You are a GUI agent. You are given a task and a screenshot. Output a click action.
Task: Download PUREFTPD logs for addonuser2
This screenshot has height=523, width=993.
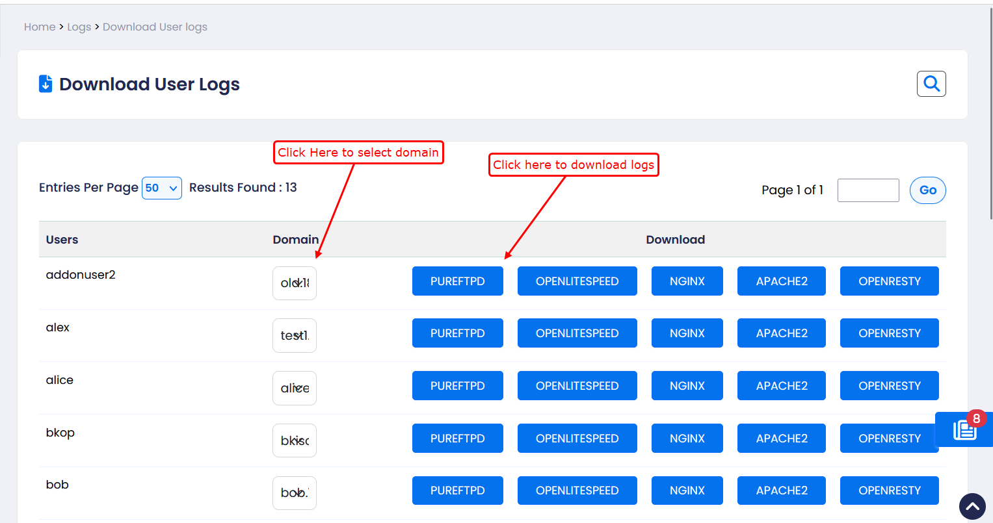click(x=457, y=281)
